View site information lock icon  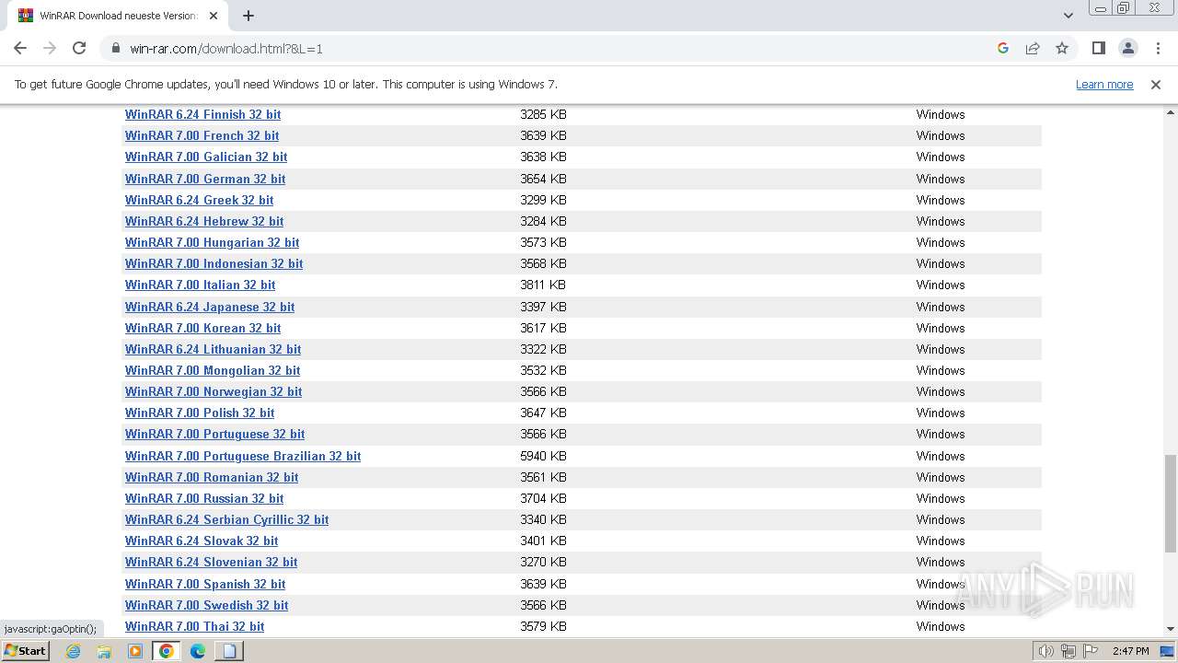click(116, 48)
